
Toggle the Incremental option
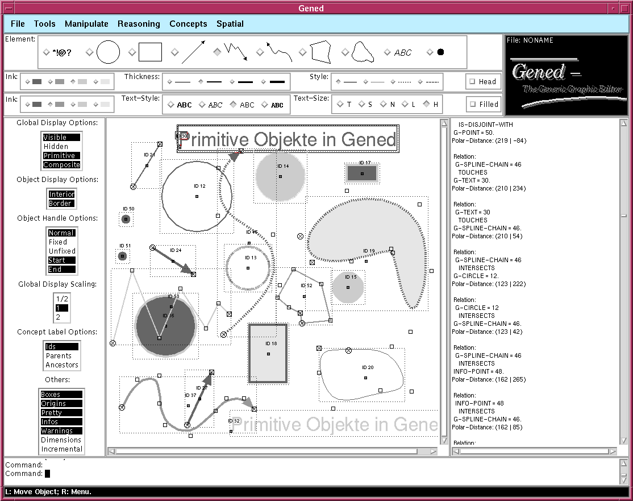[x=61, y=449]
